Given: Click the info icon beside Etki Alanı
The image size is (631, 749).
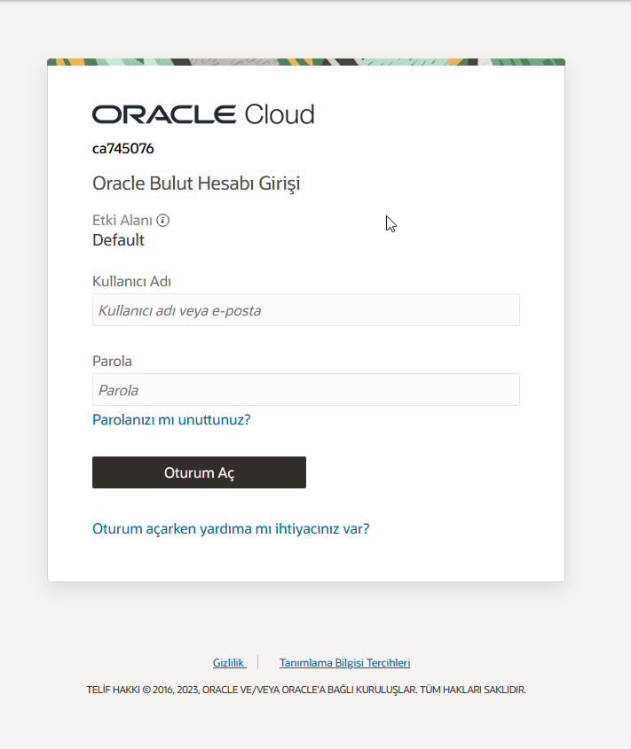Looking at the screenshot, I should (x=162, y=221).
